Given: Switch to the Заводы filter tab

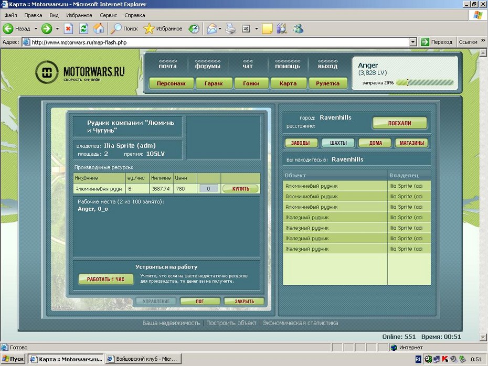Looking at the screenshot, I should coord(301,143).
